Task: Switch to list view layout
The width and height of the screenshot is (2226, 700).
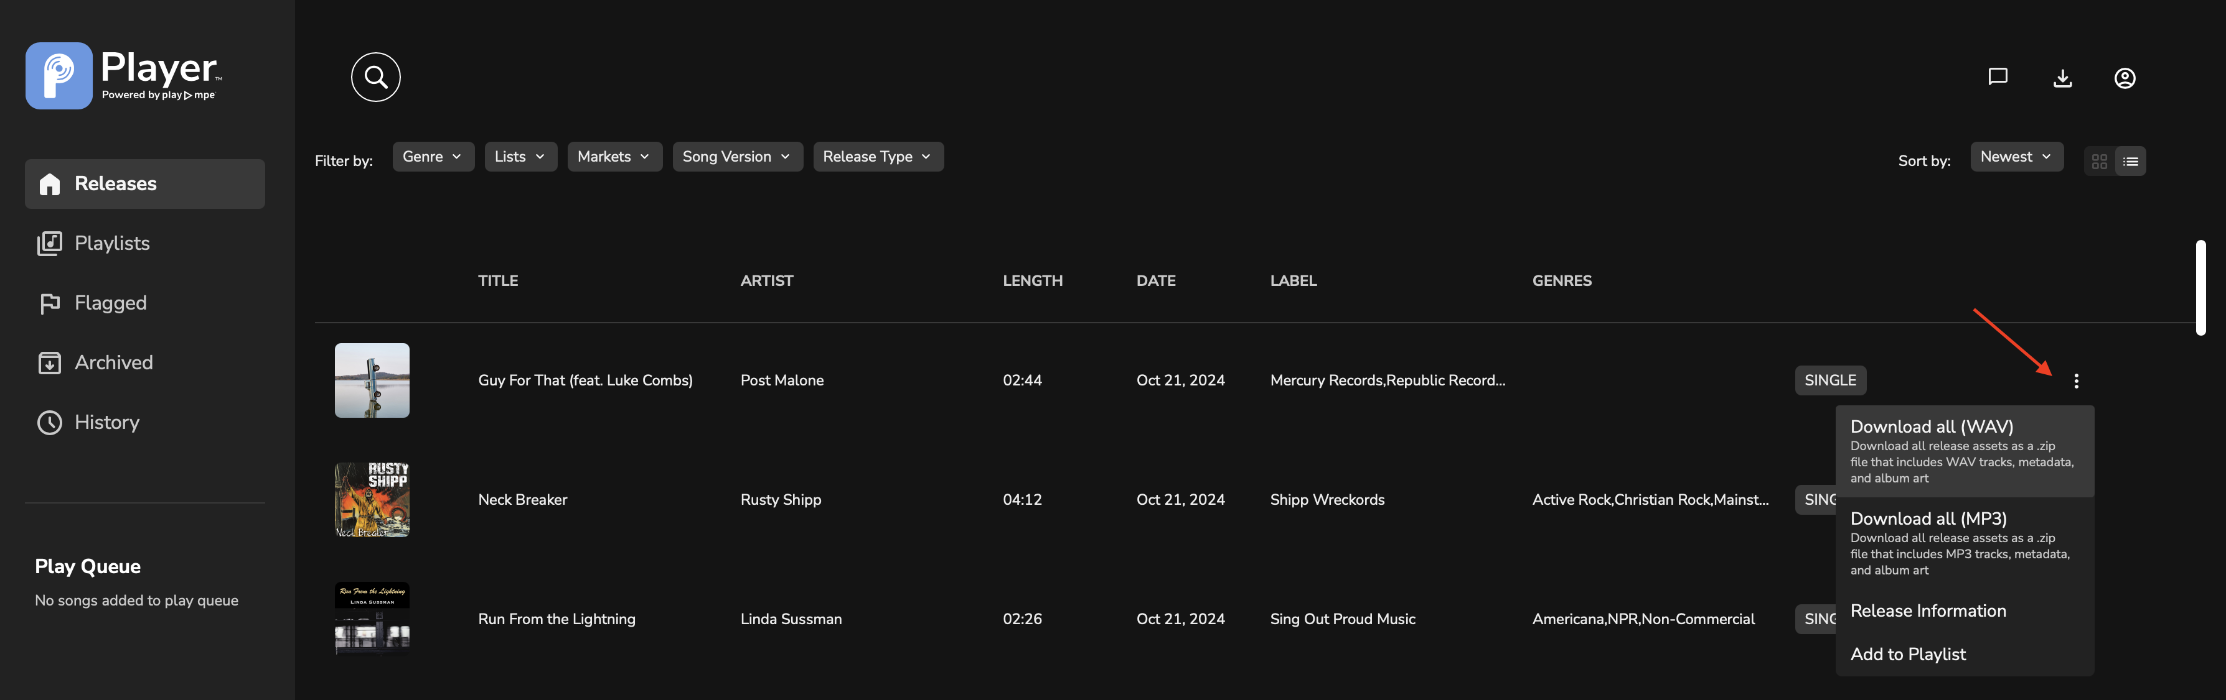Action: (x=2130, y=160)
